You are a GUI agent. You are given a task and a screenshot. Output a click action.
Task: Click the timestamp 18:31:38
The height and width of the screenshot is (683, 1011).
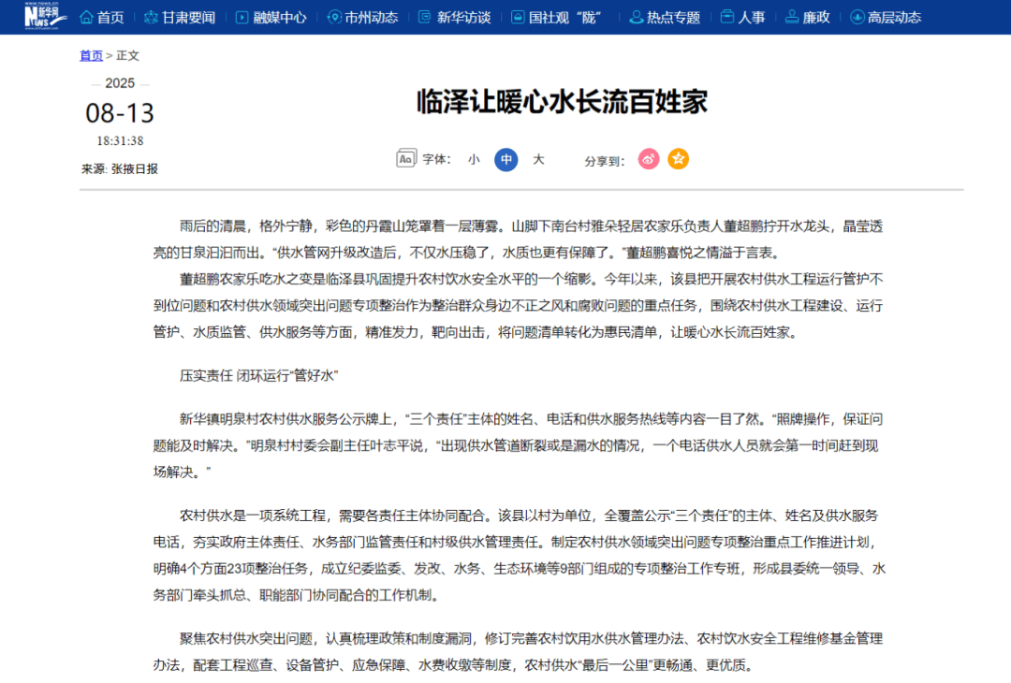click(x=120, y=140)
